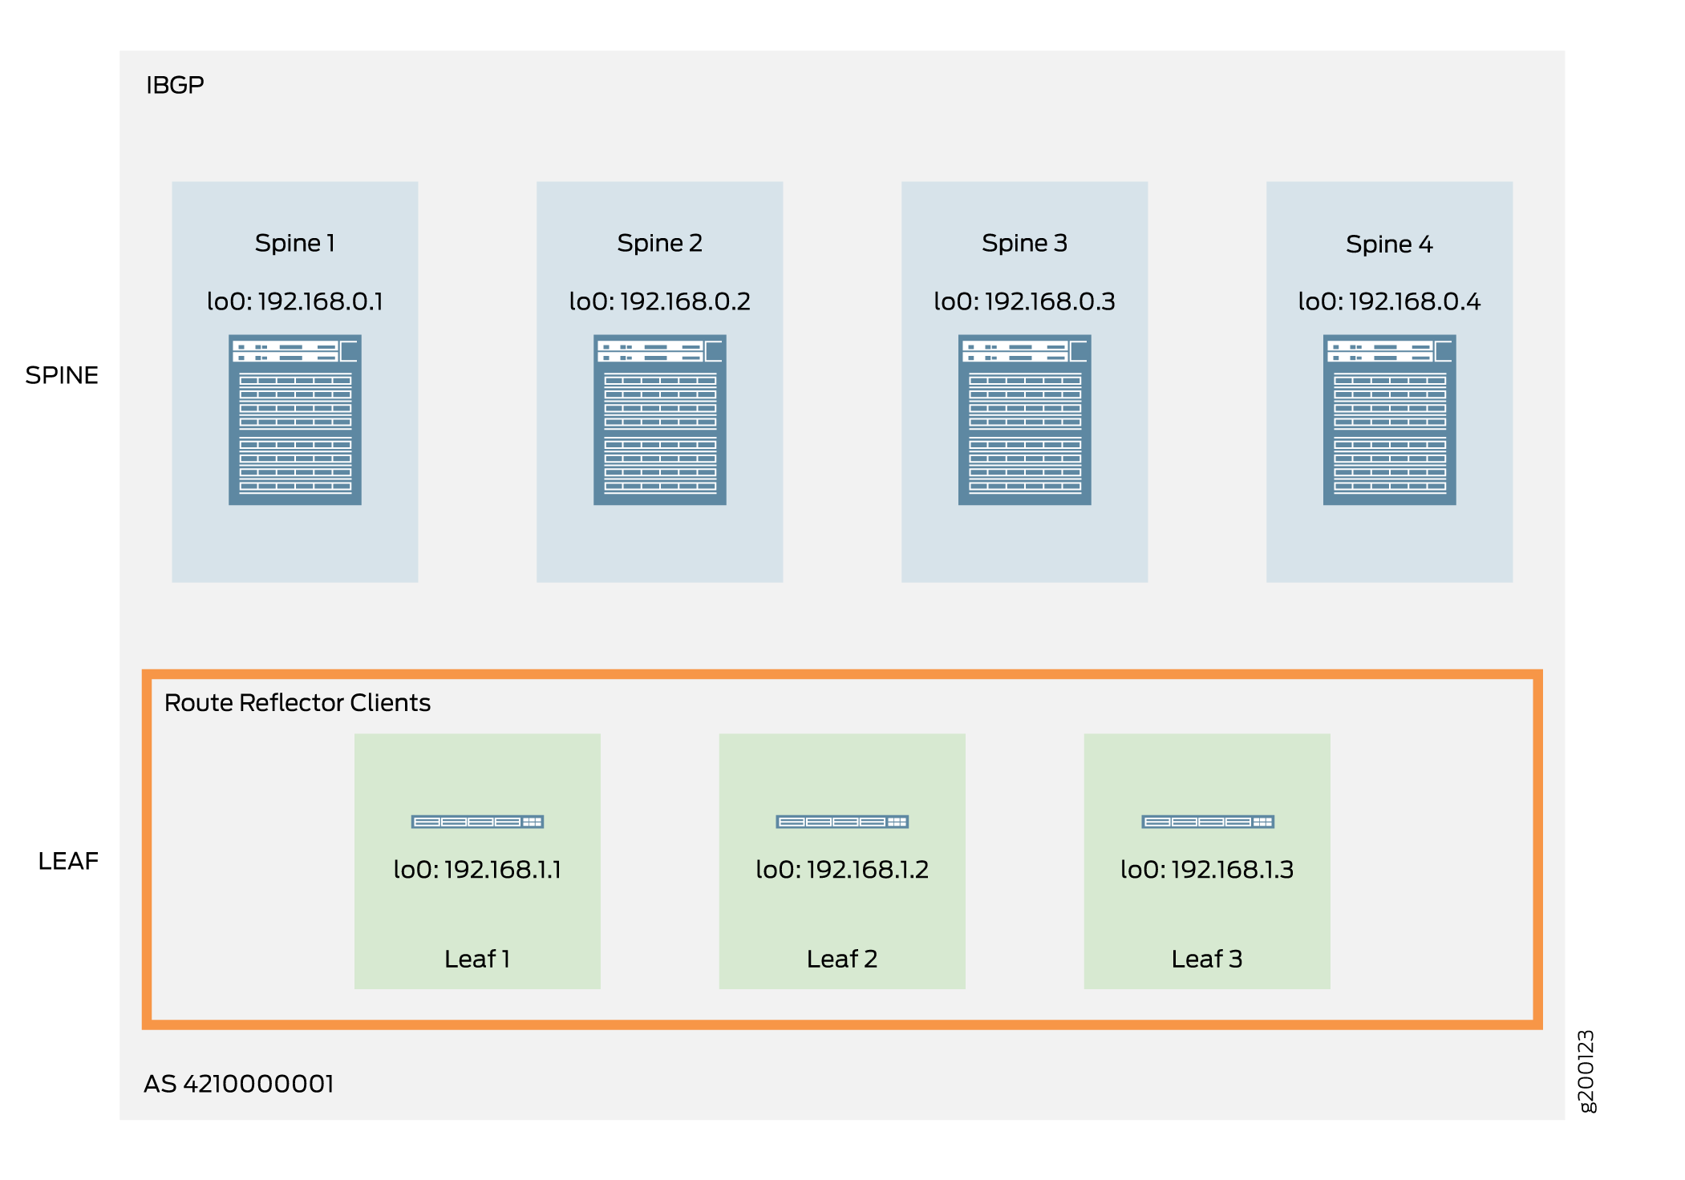This screenshot has width=1685, height=1180.
Task: Click the Leaf 3 switch icon
Action: point(1207,822)
